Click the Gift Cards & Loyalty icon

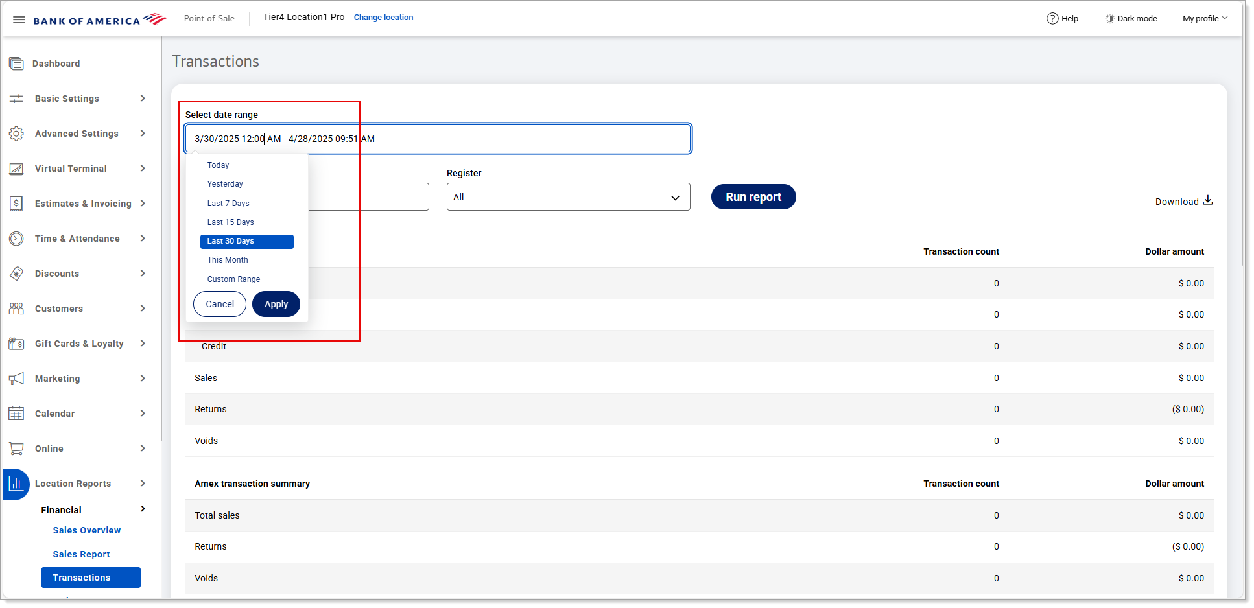[16, 344]
